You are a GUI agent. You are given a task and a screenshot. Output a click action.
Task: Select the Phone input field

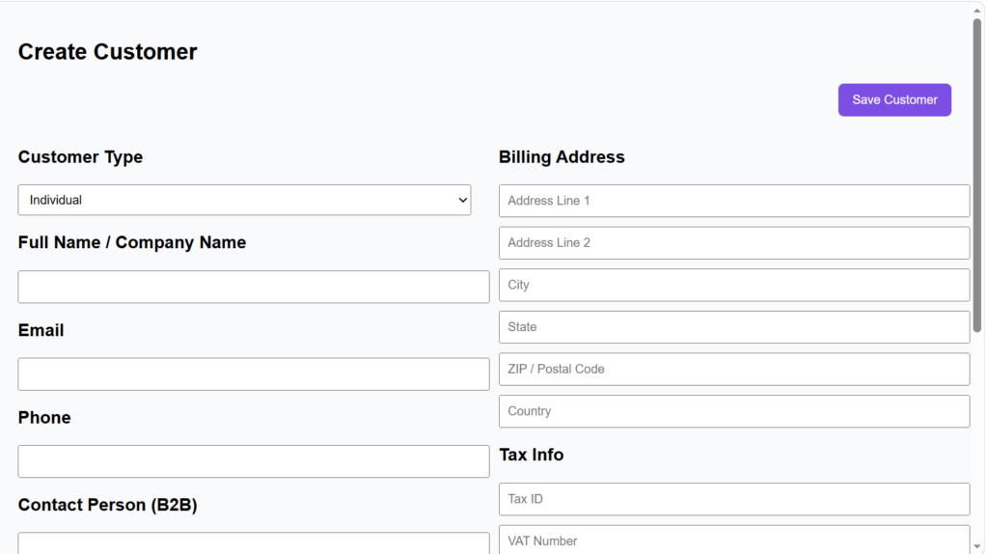coord(253,461)
